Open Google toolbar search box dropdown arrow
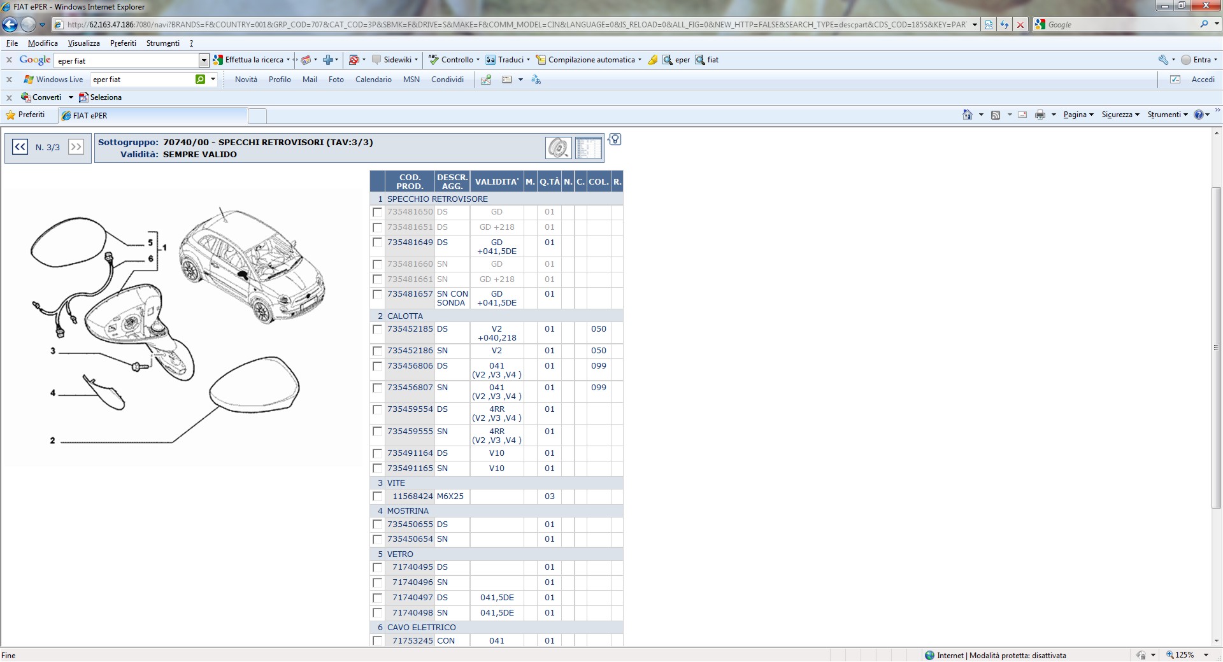 [x=204, y=60]
